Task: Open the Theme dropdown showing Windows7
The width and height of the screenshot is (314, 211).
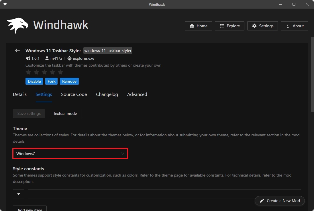Action: 70,154
